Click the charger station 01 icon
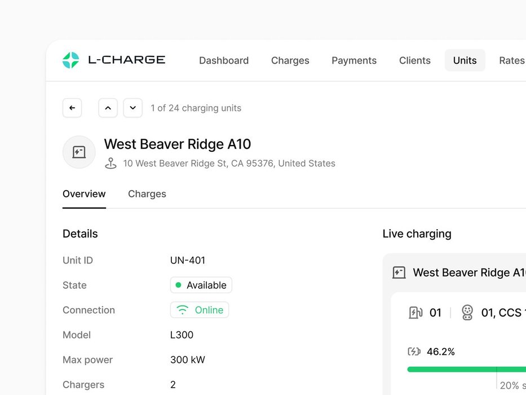This screenshot has width=526, height=395. click(x=416, y=313)
